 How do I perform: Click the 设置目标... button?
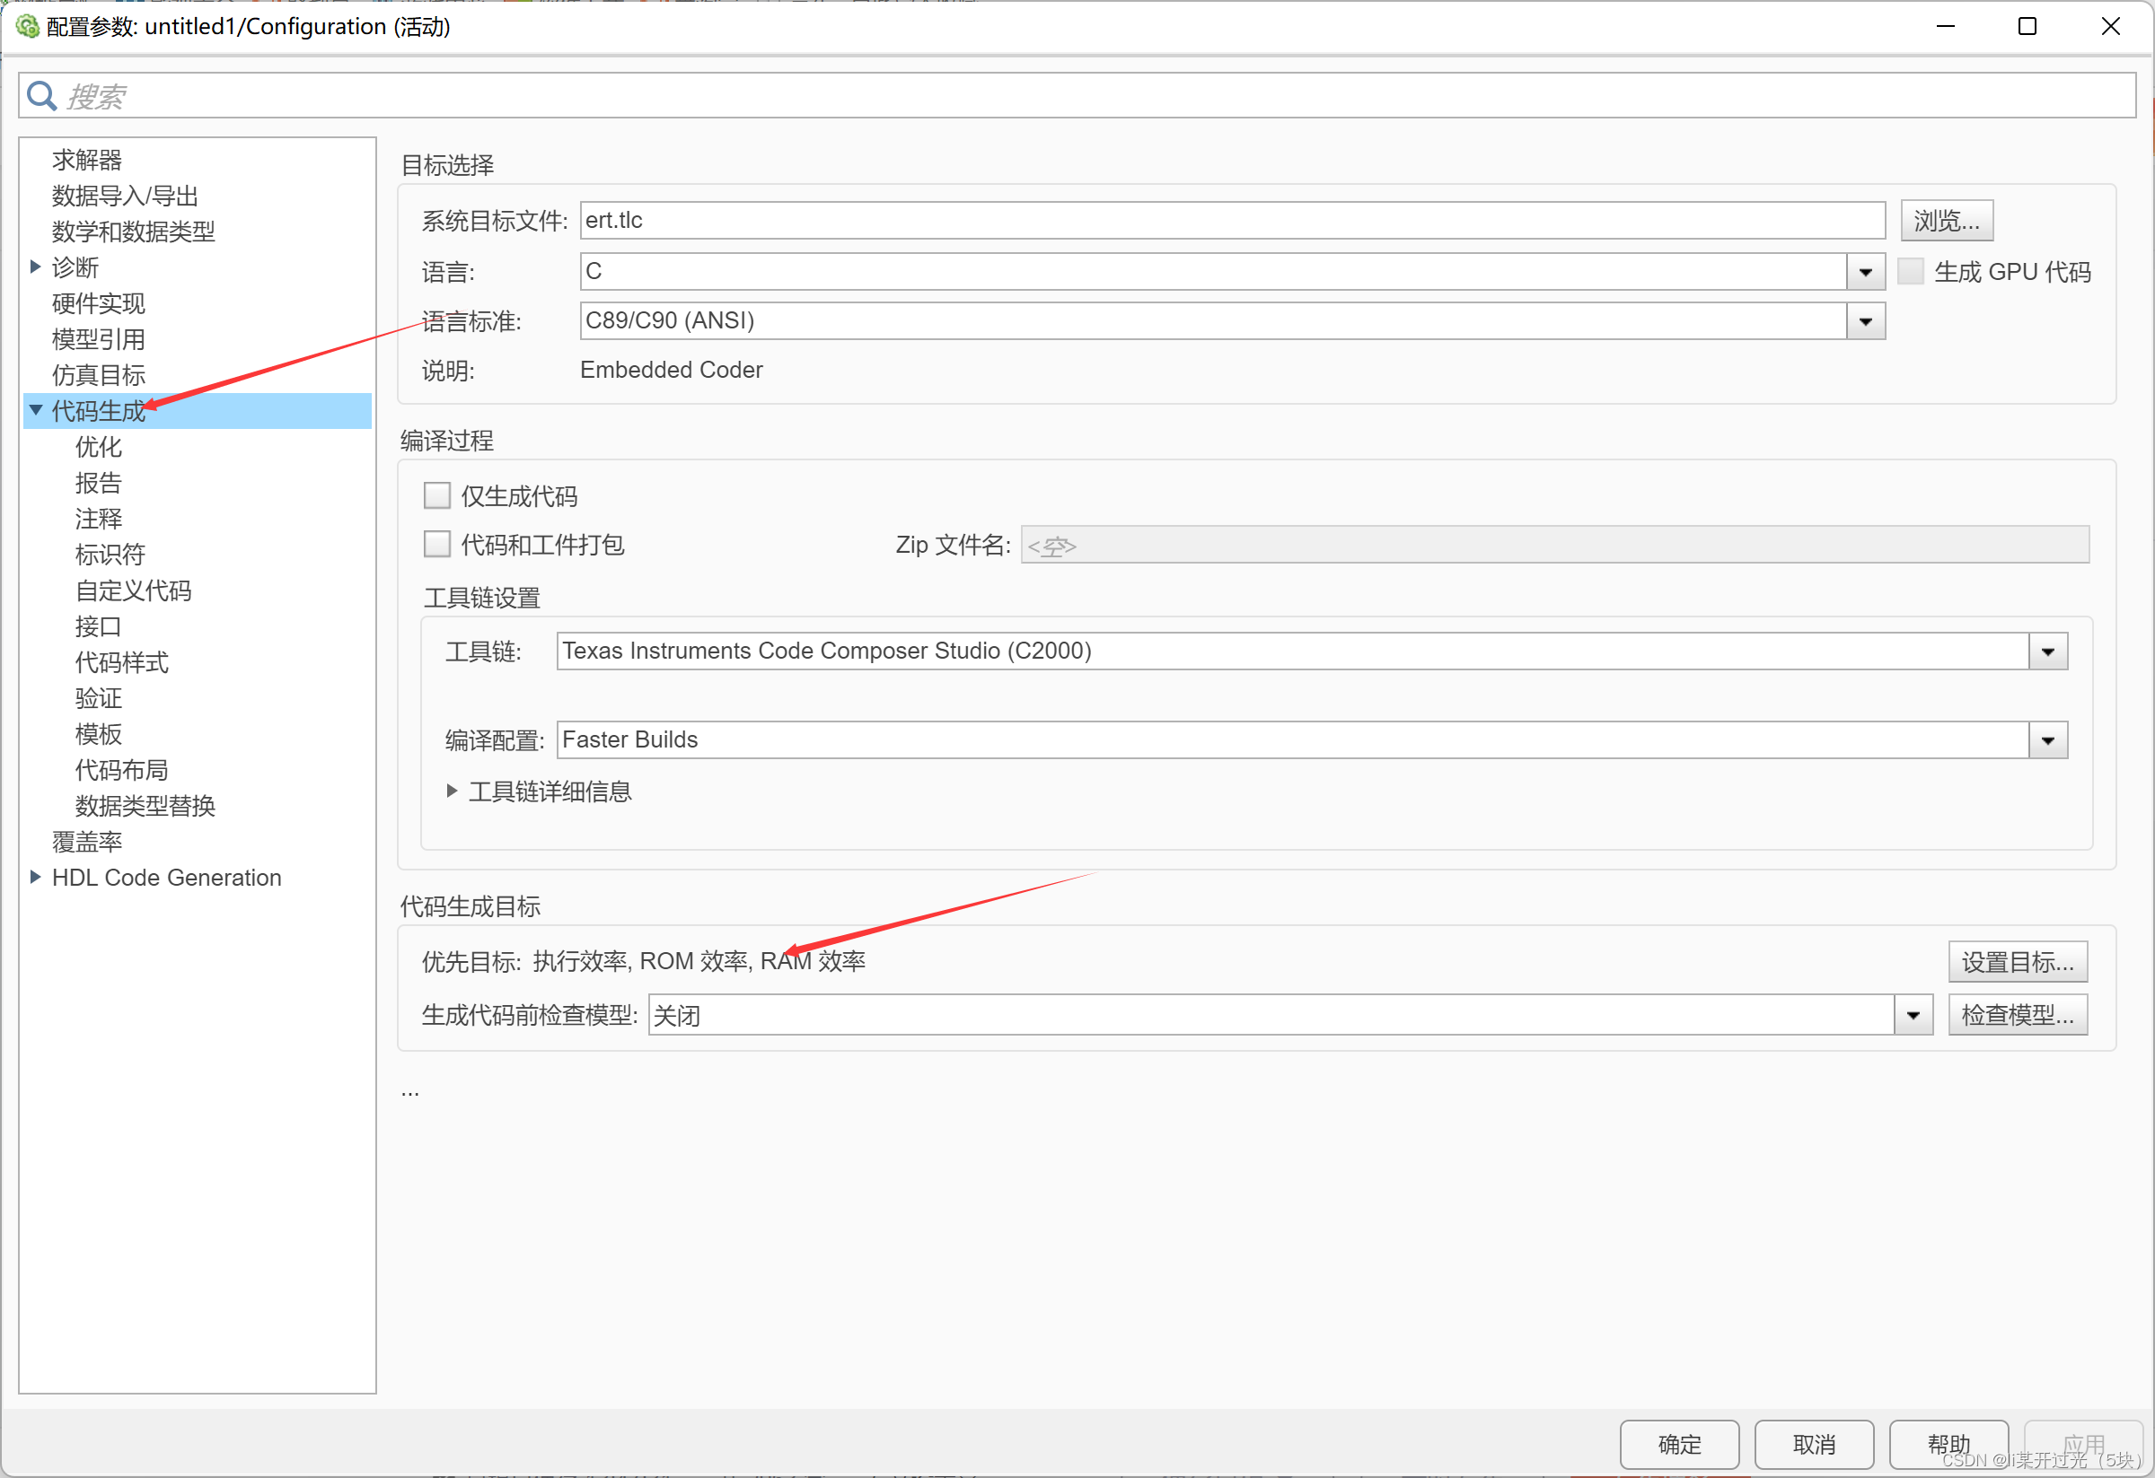click(2017, 962)
